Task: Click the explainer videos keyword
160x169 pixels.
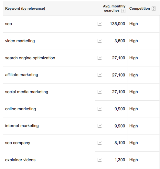Action: tap(20, 160)
